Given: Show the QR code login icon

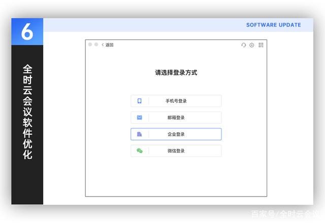Looking at the screenshot, I should pos(261,45).
